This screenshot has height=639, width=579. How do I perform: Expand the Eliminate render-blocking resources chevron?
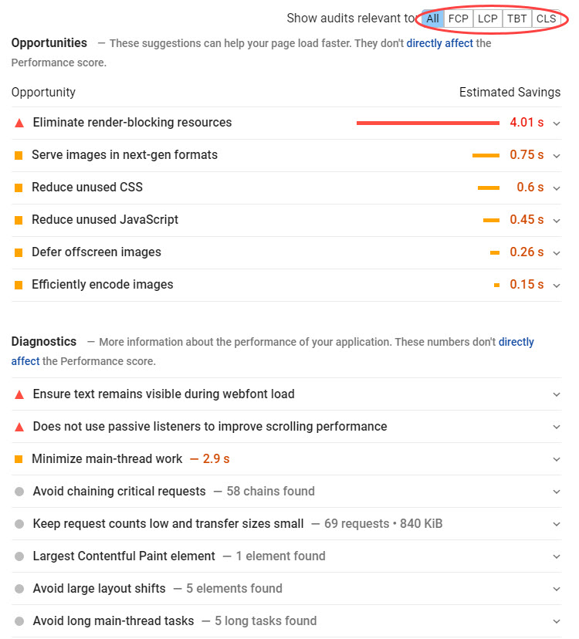[x=557, y=123]
